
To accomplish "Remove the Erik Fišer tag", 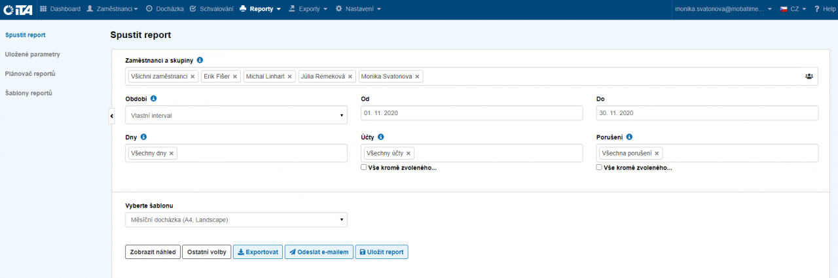I will 236,77.
